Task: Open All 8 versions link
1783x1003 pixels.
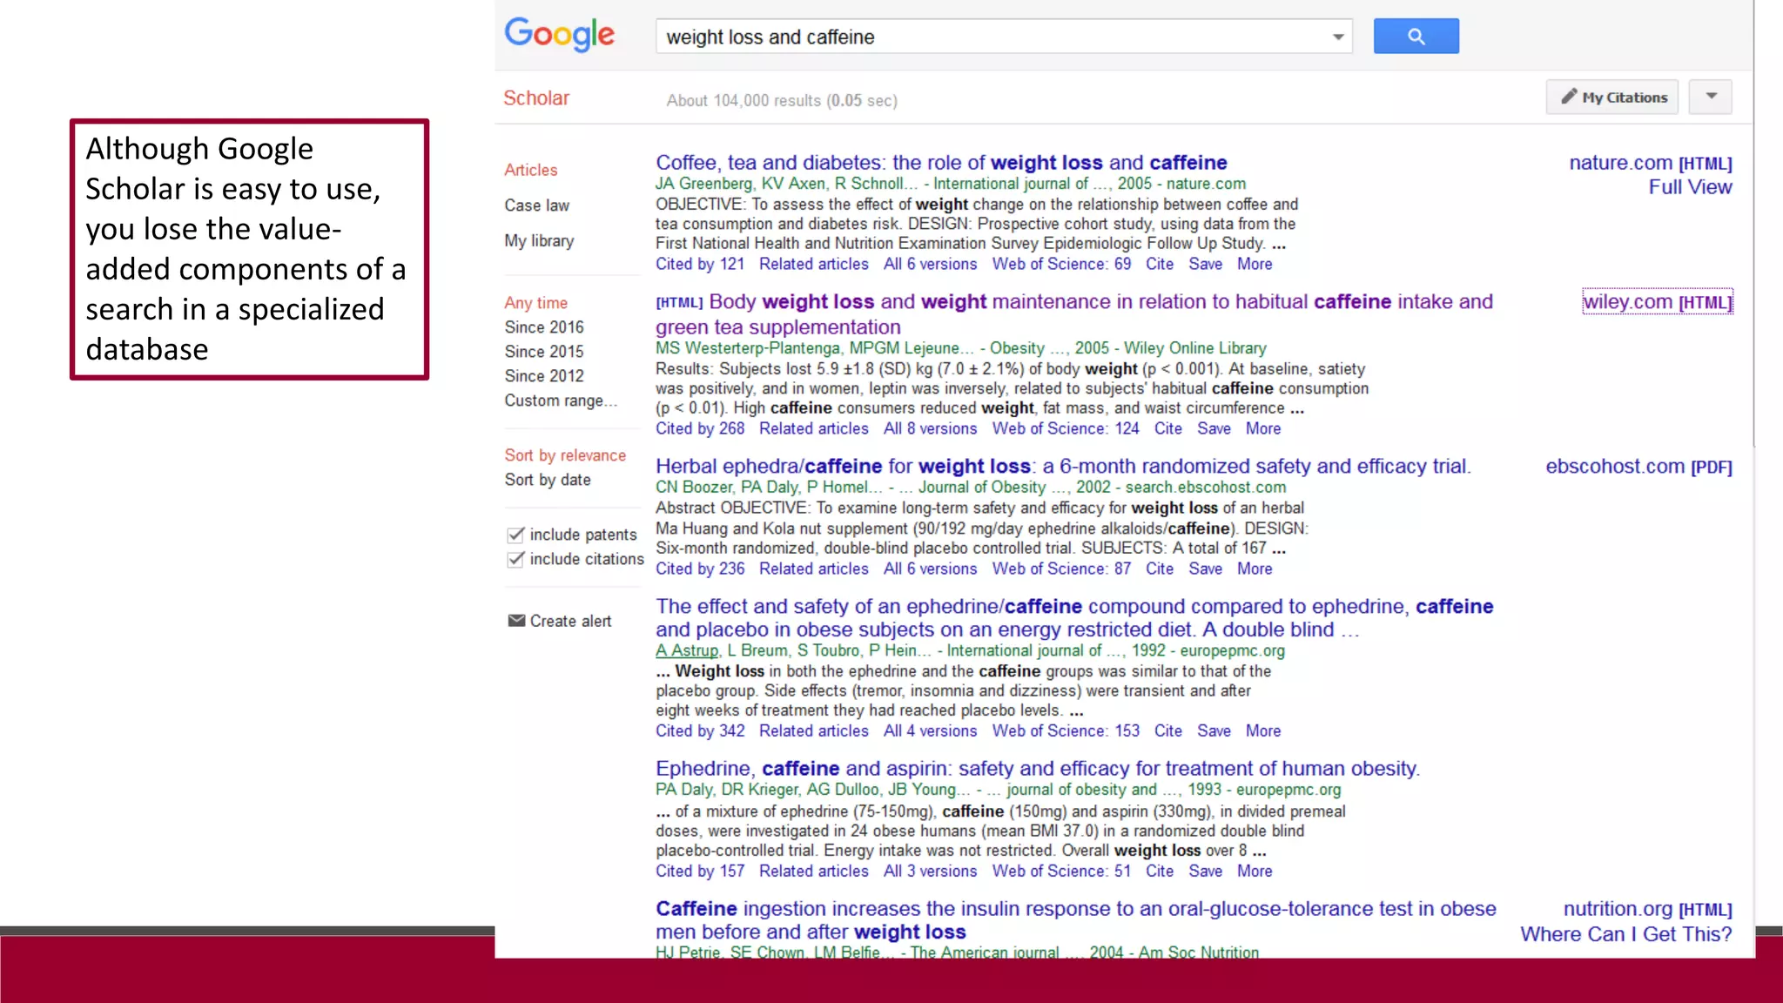Action: (930, 428)
